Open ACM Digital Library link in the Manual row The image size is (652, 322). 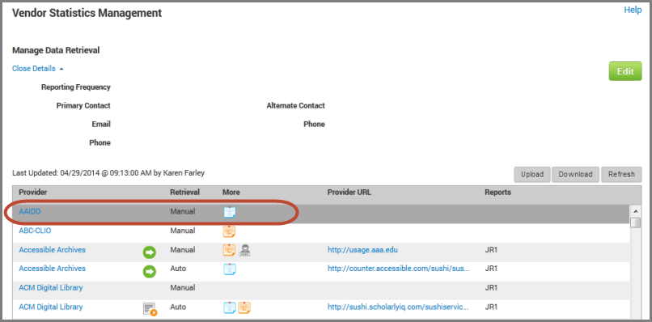tap(51, 287)
